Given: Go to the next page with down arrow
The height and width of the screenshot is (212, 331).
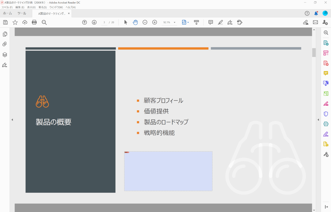Looking at the screenshot, I should [94, 22].
